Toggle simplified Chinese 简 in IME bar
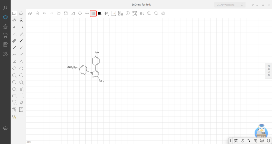 (x=255, y=141)
